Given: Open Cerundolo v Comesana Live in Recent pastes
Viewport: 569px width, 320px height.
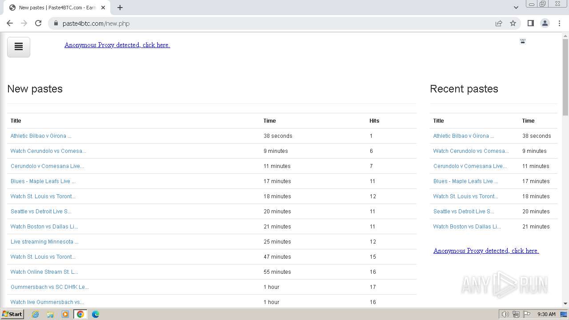Looking at the screenshot, I should pos(470,166).
